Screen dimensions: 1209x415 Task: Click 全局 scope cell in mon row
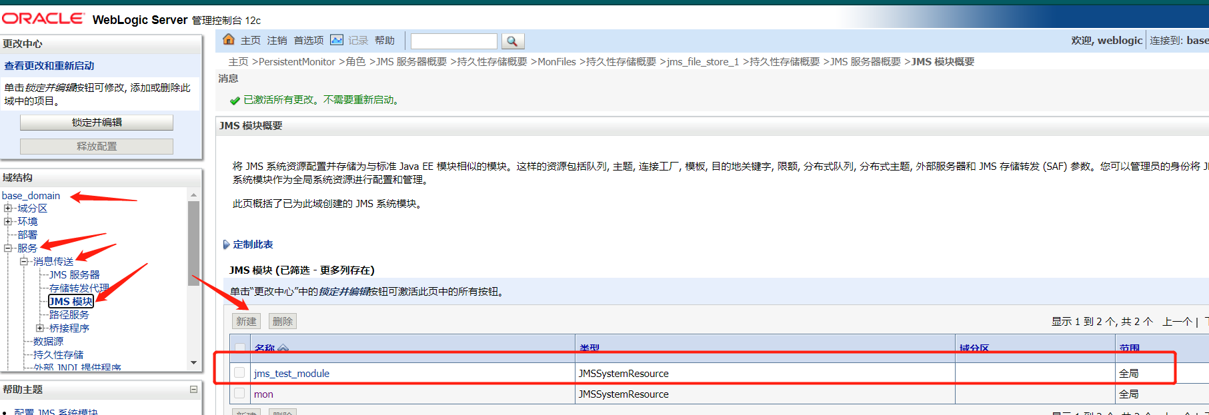1129,394
